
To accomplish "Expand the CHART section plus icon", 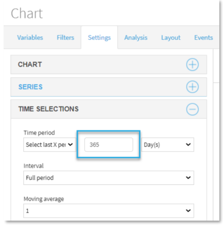I will pos(192,65).
